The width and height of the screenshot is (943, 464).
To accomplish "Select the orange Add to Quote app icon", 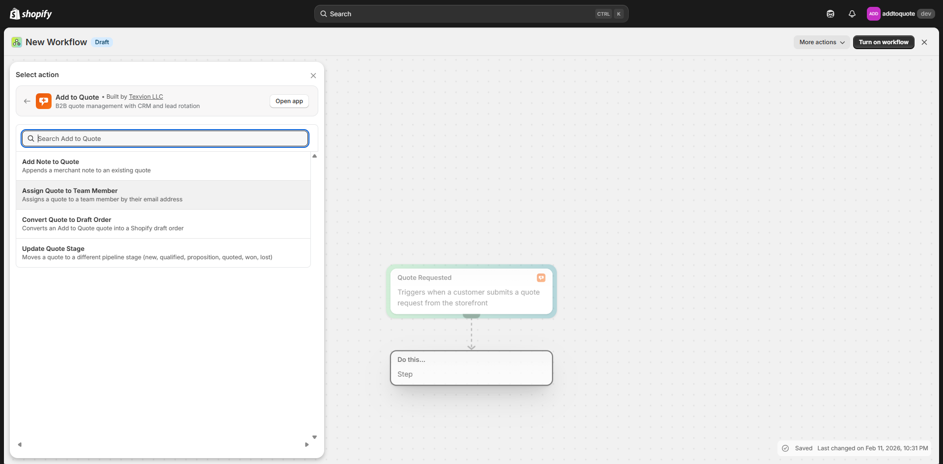I will point(44,101).
